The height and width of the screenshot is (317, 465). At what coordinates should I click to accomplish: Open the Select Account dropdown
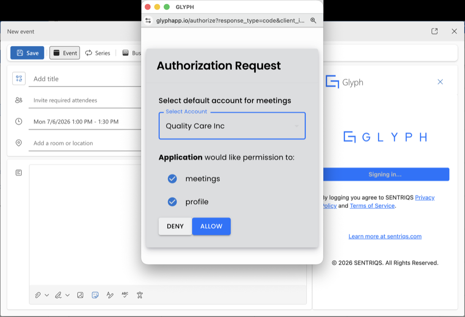(x=232, y=126)
